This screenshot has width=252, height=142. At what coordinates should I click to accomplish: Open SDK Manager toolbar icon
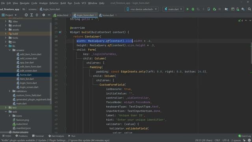click(243, 9)
